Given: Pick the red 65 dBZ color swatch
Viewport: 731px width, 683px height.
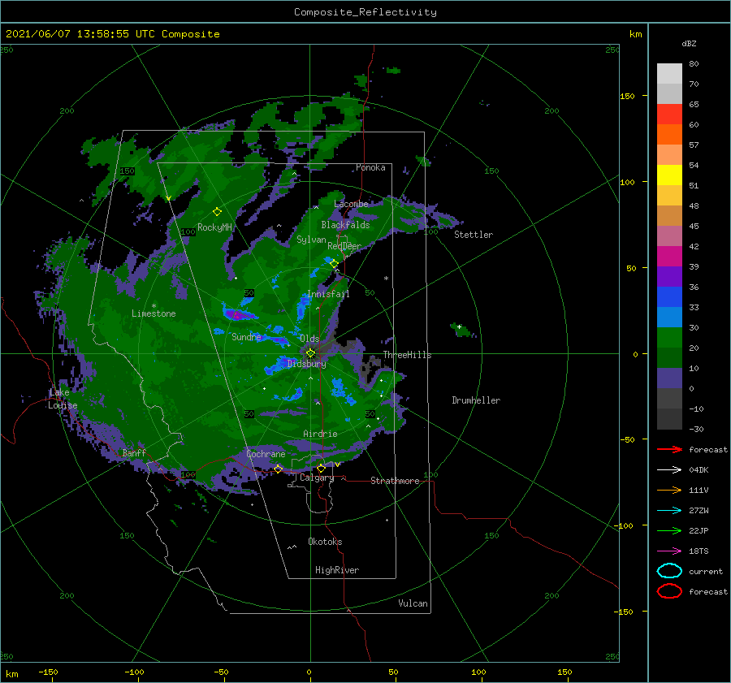Looking at the screenshot, I should coord(669,115).
